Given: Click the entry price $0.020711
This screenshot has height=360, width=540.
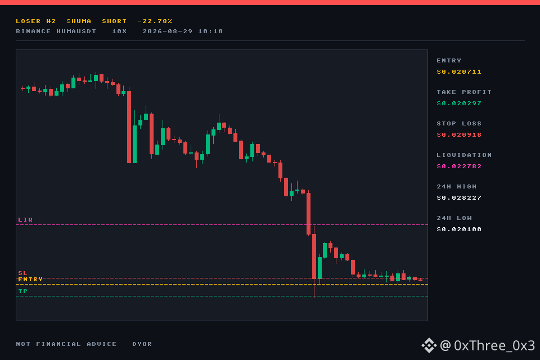Looking at the screenshot, I should tap(459, 72).
